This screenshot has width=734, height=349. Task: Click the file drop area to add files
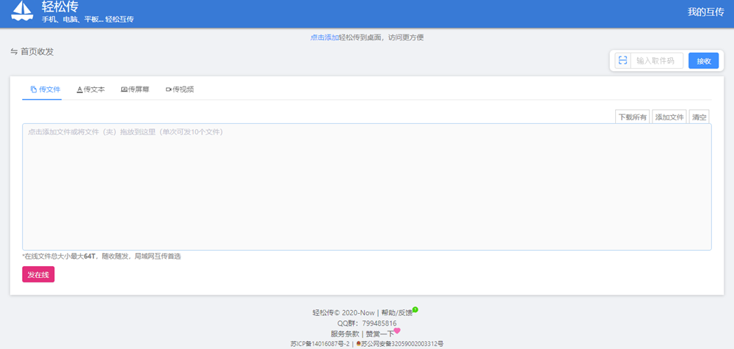(x=366, y=187)
